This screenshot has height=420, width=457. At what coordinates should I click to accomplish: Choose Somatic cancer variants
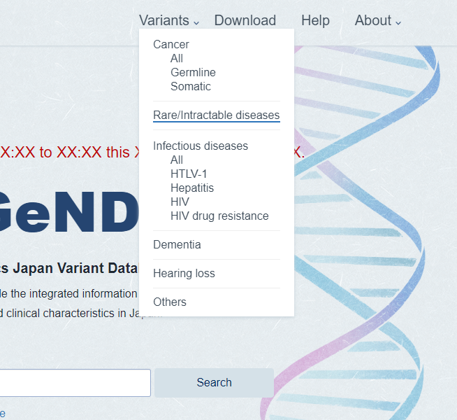point(191,87)
